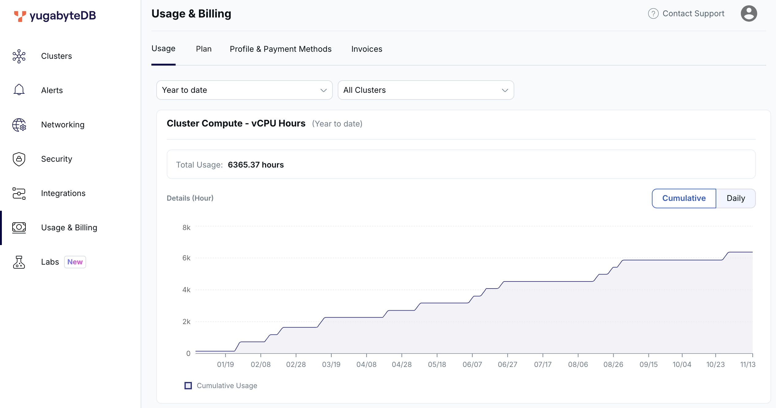The image size is (776, 408).
Task: Expand the All Clusters selector
Action: click(x=425, y=90)
